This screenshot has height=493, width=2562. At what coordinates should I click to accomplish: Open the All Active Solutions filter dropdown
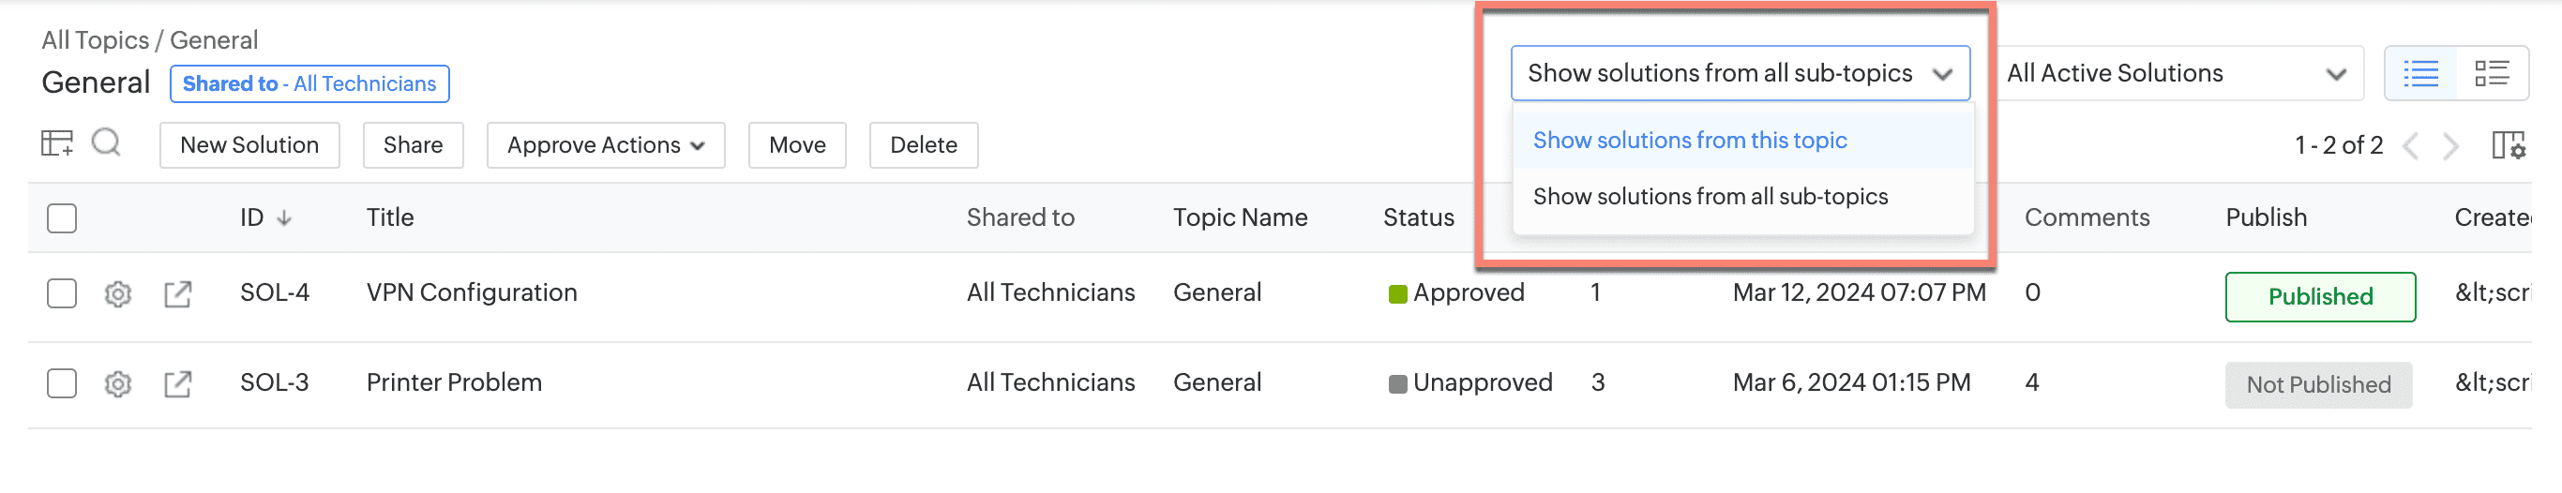(2177, 73)
